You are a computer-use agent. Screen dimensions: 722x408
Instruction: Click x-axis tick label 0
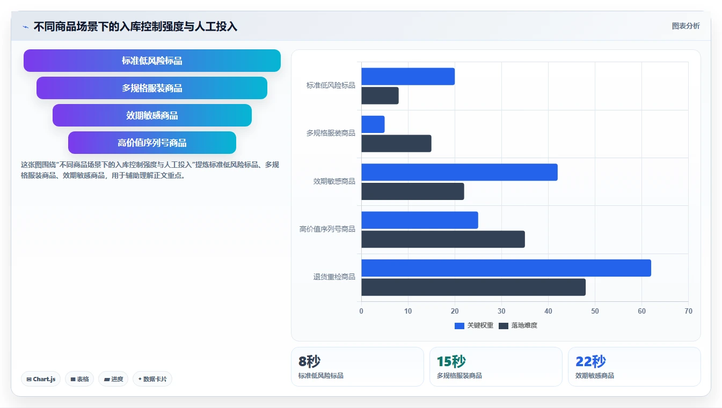point(361,311)
